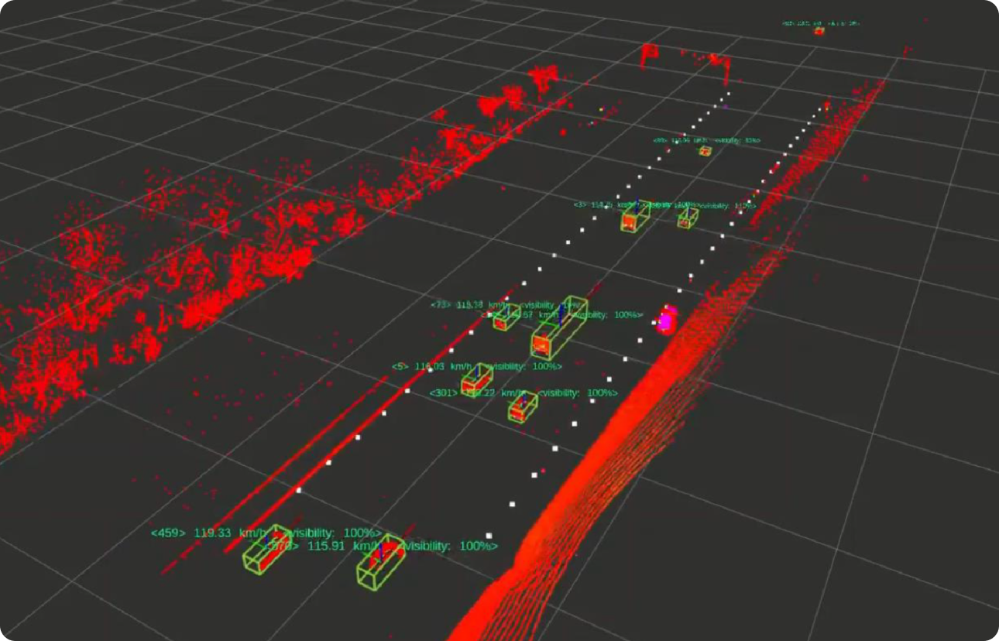Click the <5> 116.03 km/h label
The width and height of the screenshot is (999, 641).
[434, 366]
